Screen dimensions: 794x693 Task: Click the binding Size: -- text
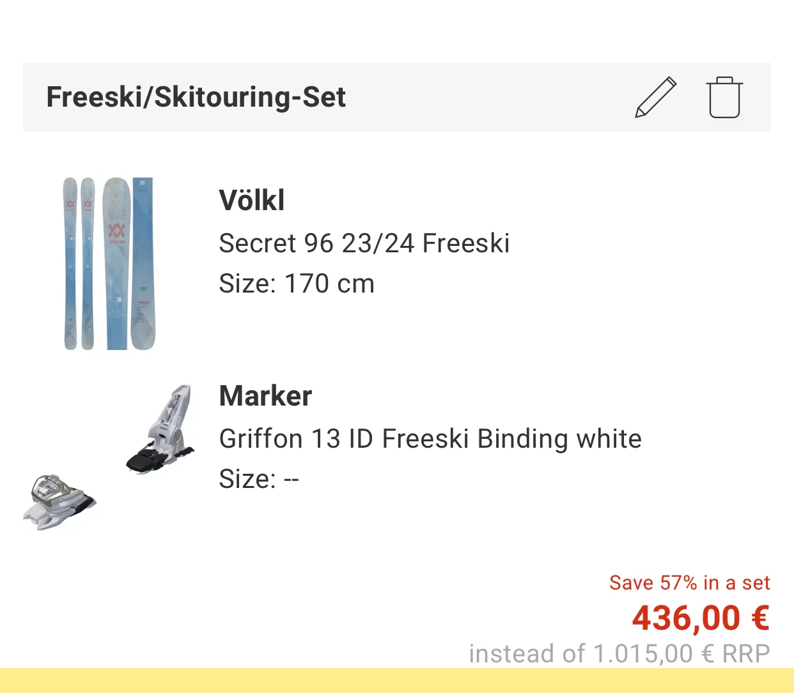click(x=258, y=479)
